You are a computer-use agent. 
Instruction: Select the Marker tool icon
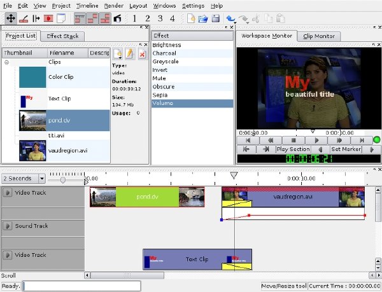point(48,18)
